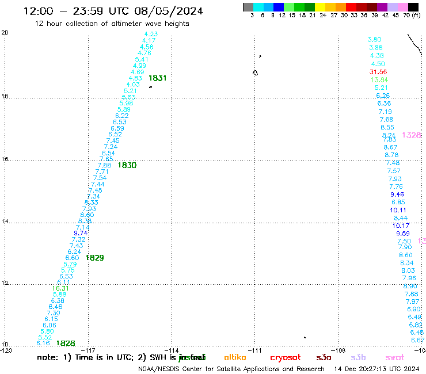The image size is (426, 374).
Task: Click the 7.88 wave height value
Action: 105,165
